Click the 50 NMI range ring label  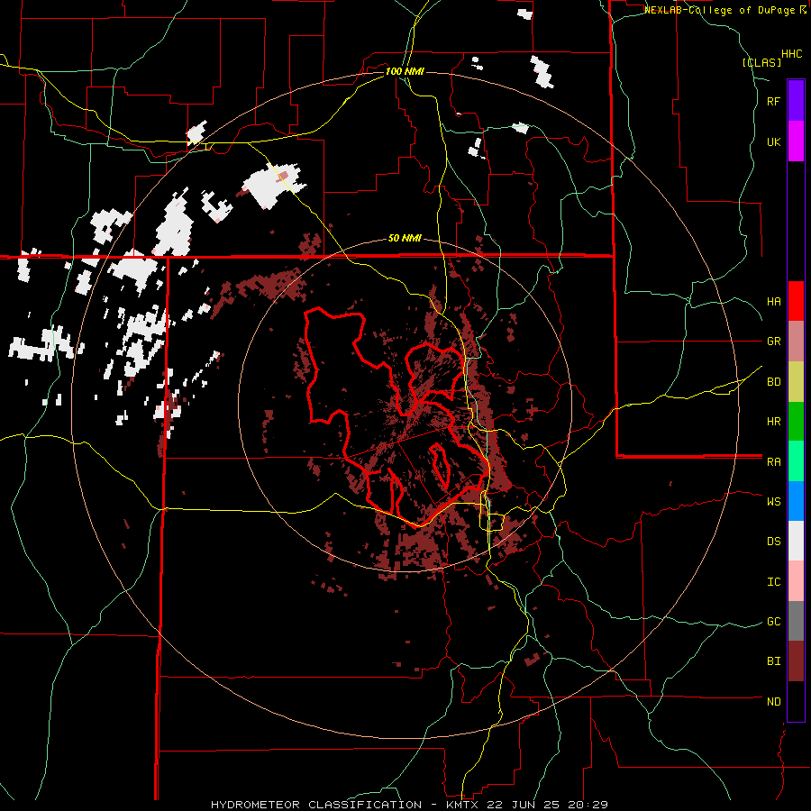click(x=405, y=239)
